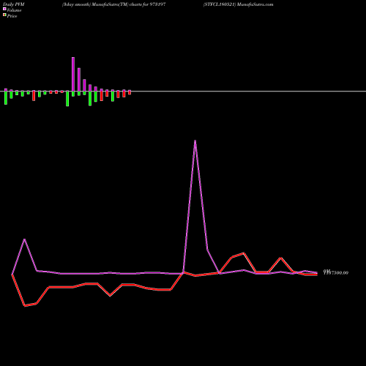Click the purple Volume legend swatch
This screenshot has width=366, height=366.
4,9
